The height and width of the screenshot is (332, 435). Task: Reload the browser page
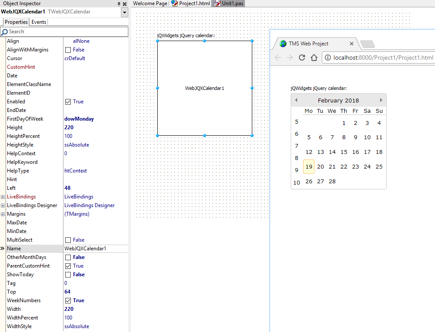[302, 57]
